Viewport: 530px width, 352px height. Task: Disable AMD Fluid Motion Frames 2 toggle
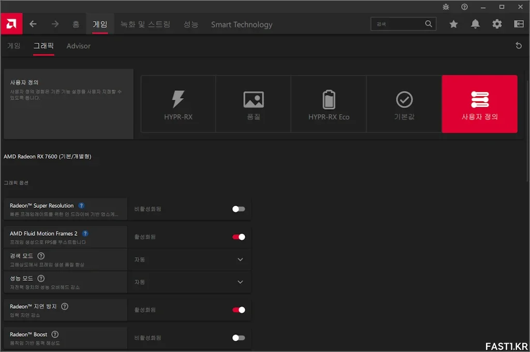tap(239, 237)
